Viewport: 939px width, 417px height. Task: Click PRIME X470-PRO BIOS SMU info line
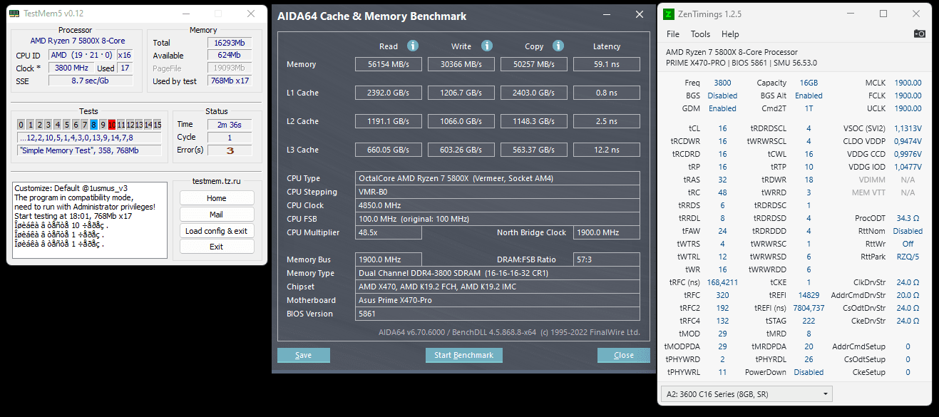pos(742,63)
